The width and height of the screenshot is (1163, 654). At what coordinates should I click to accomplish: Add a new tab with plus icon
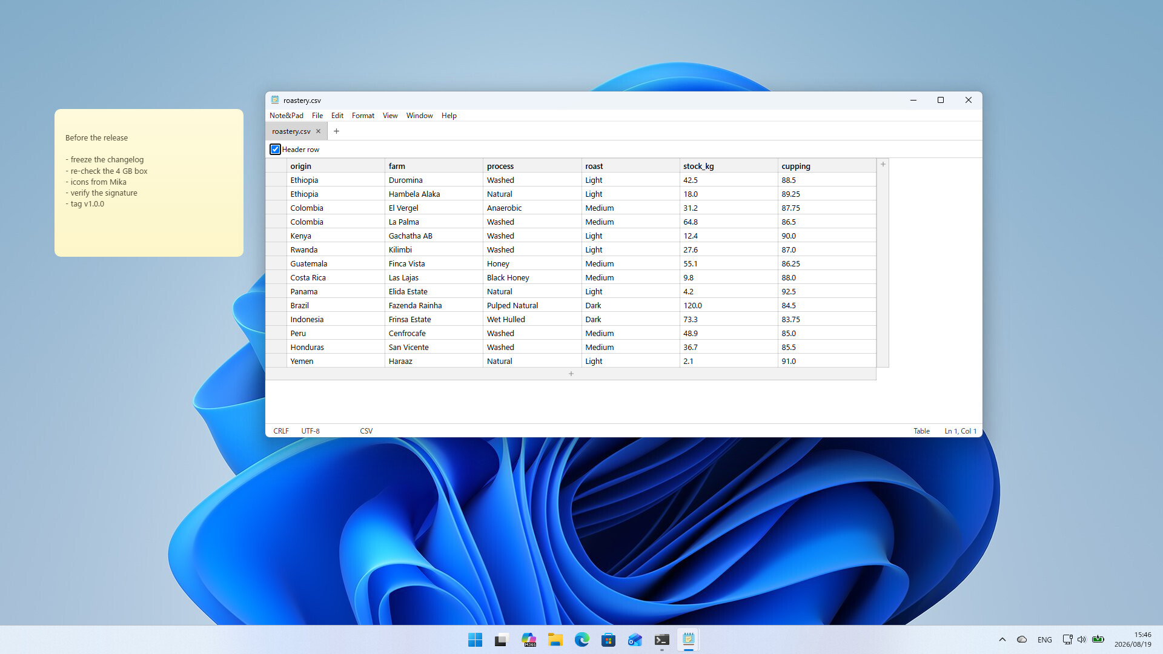click(336, 131)
